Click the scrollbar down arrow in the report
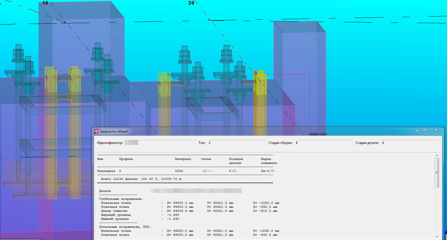This screenshot has height=240, width=447. tap(437, 237)
